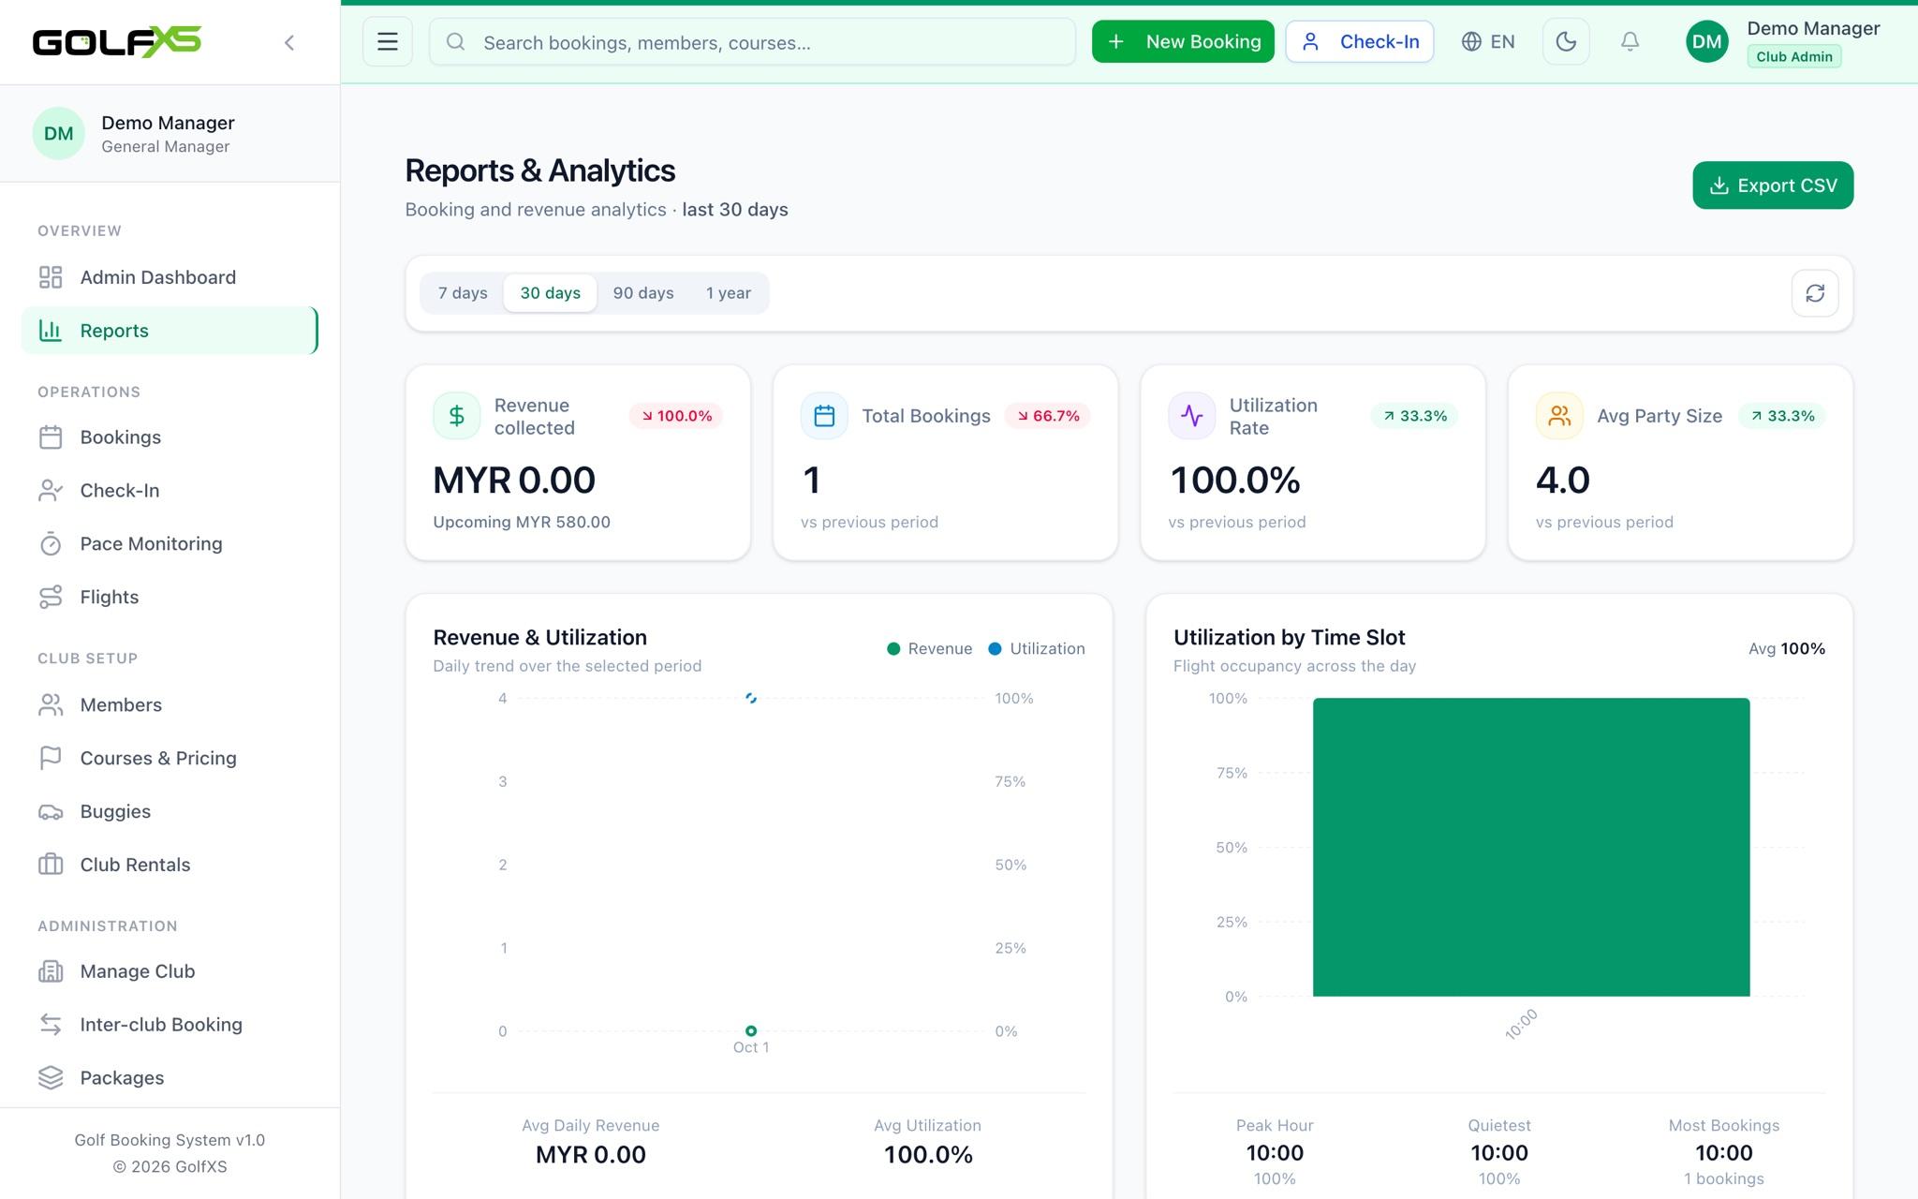Click the Avg Party Size people icon
The width and height of the screenshot is (1918, 1199).
[1559, 416]
